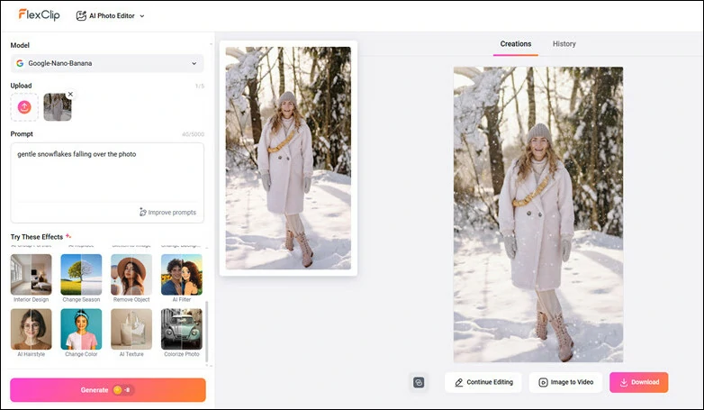The image size is (704, 410).
Task: Click the compare icon button below results
Action: (x=419, y=383)
